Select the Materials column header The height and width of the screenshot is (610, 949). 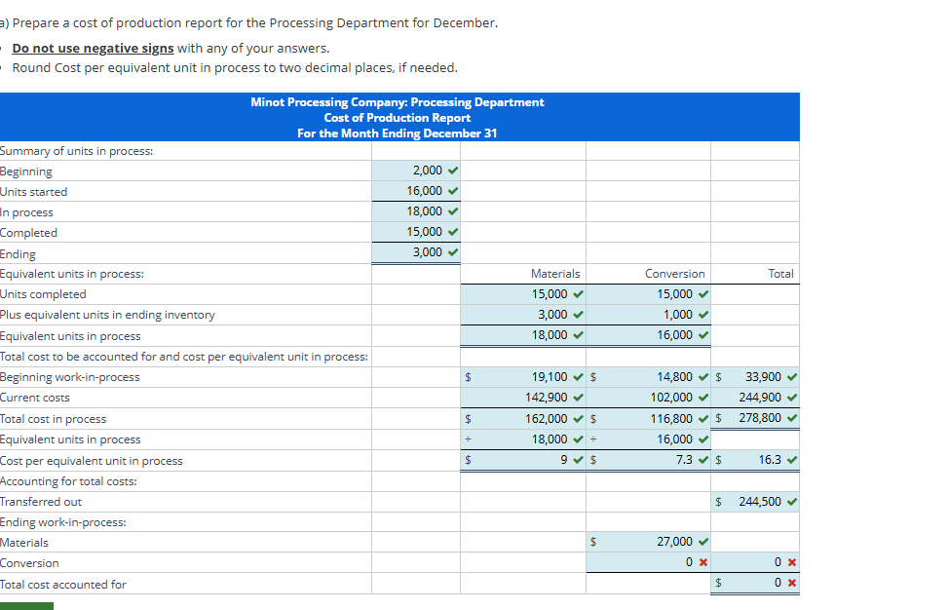click(557, 273)
